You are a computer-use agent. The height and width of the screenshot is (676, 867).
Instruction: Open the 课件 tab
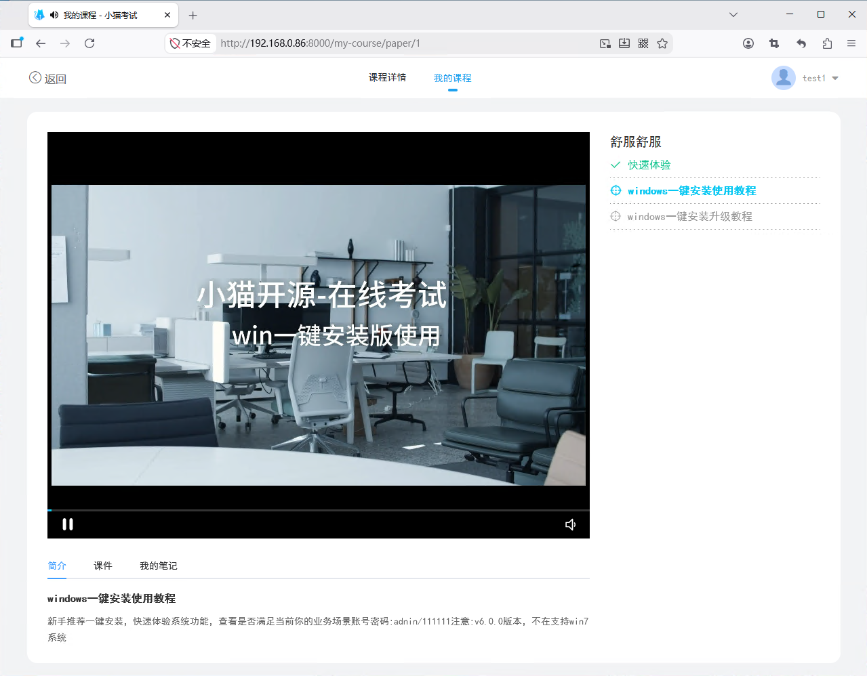tap(103, 566)
